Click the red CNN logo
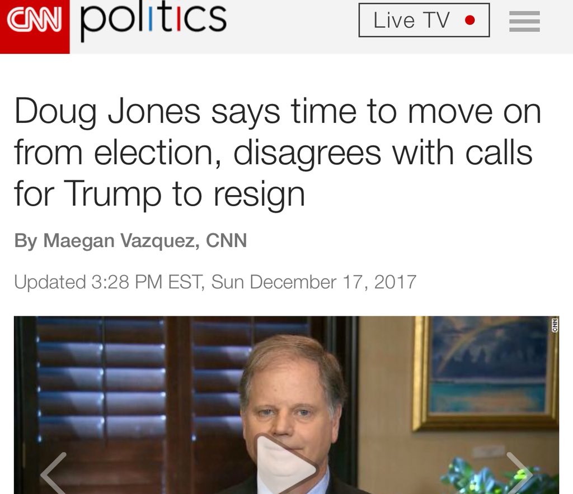Image resolution: width=573 pixels, height=494 pixels. point(35,26)
